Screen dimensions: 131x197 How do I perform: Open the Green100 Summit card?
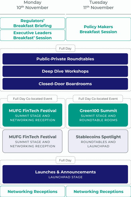[x=98, y=115]
